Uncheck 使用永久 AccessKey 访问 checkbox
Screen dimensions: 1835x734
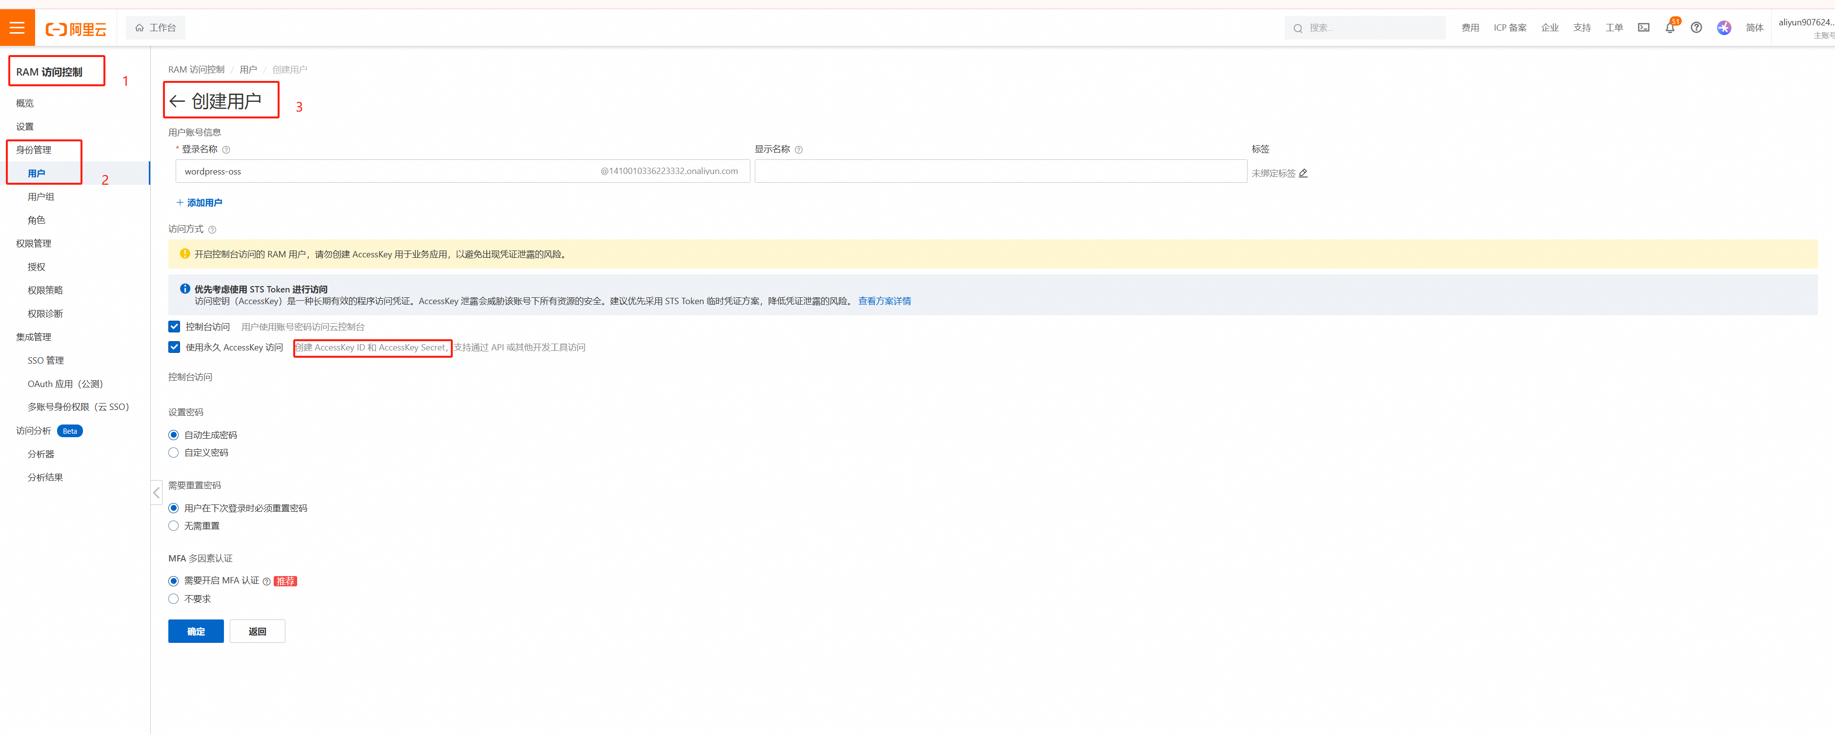pyautogui.click(x=174, y=348)
